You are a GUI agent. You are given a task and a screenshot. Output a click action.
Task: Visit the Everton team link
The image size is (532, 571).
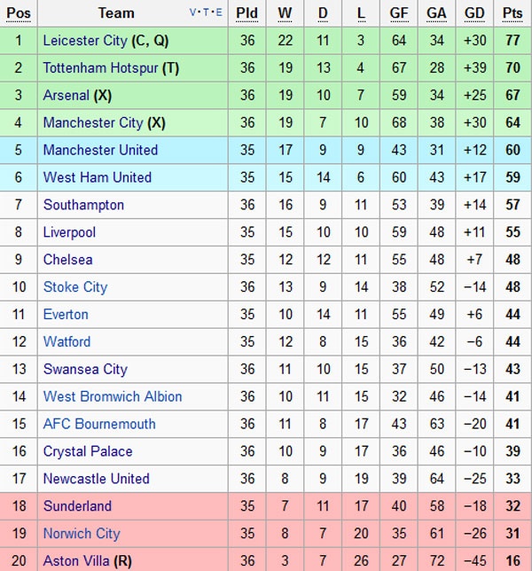tap(66, 314)
